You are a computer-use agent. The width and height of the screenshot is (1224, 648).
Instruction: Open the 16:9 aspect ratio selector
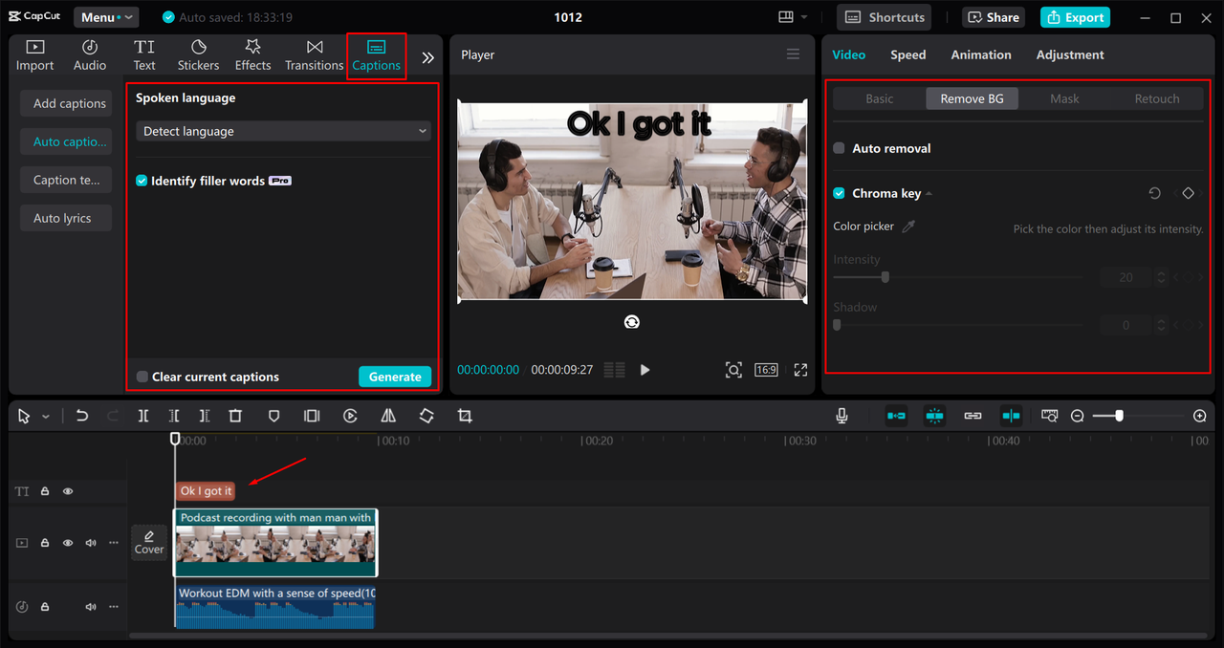[766, 370]
